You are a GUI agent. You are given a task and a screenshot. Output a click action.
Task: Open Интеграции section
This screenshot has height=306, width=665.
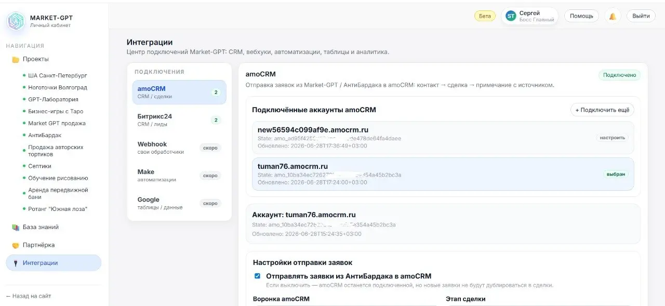click(x=54, y=263)
